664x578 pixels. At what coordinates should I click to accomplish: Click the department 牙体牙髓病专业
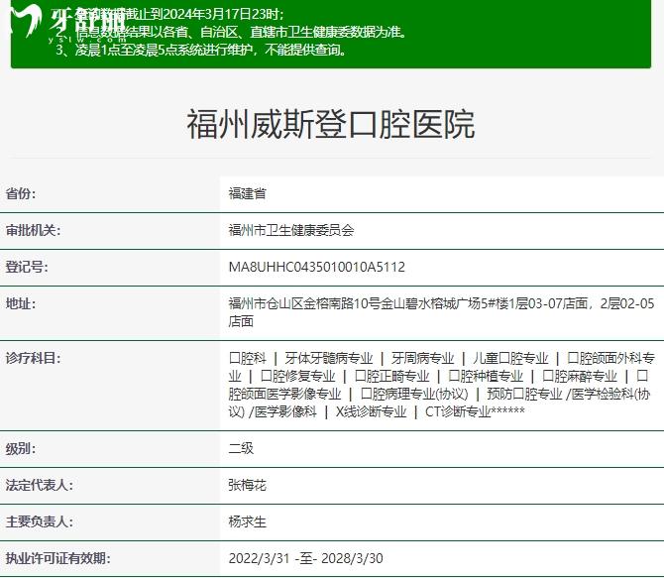(x=329, y=358)
